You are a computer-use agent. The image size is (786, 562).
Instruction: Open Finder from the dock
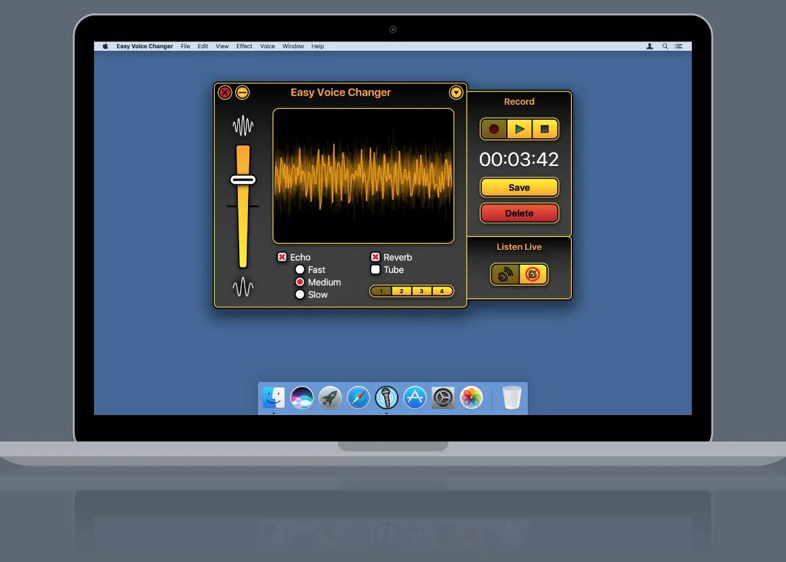274,397
